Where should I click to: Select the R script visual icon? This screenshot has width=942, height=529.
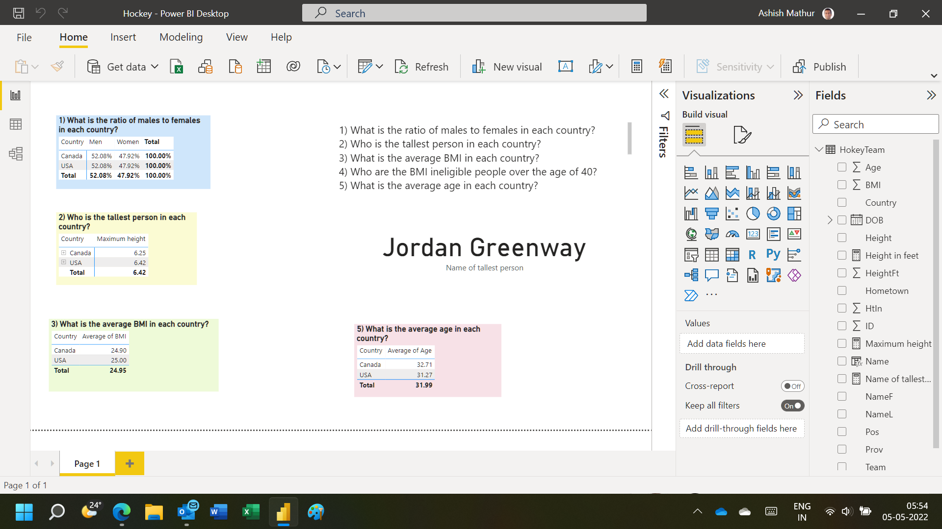(x=753, y=255)
